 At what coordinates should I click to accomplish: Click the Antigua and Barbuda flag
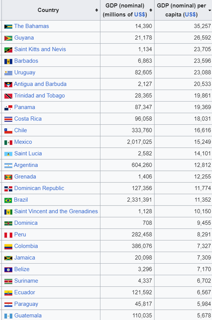[8, 84]
